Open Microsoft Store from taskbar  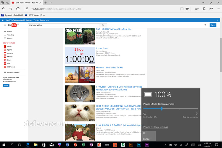[44, 145]
